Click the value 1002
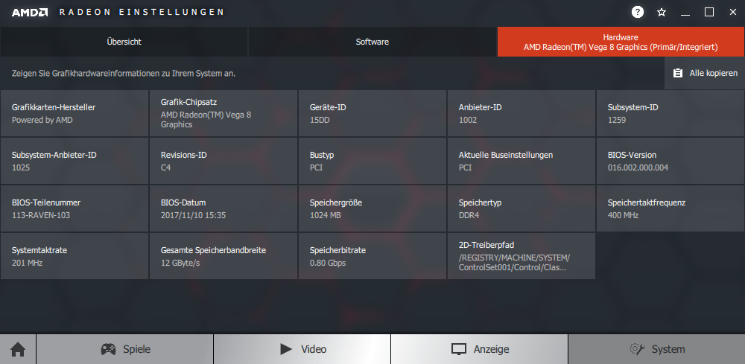The height and width of the screenshot is (364, 745). (x=468, y=120)
